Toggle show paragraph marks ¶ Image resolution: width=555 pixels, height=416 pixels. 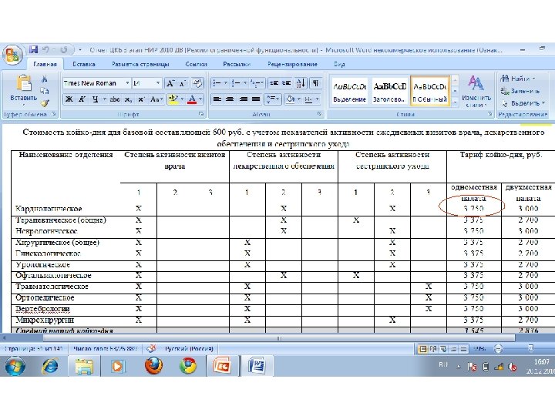coord(315,83)
